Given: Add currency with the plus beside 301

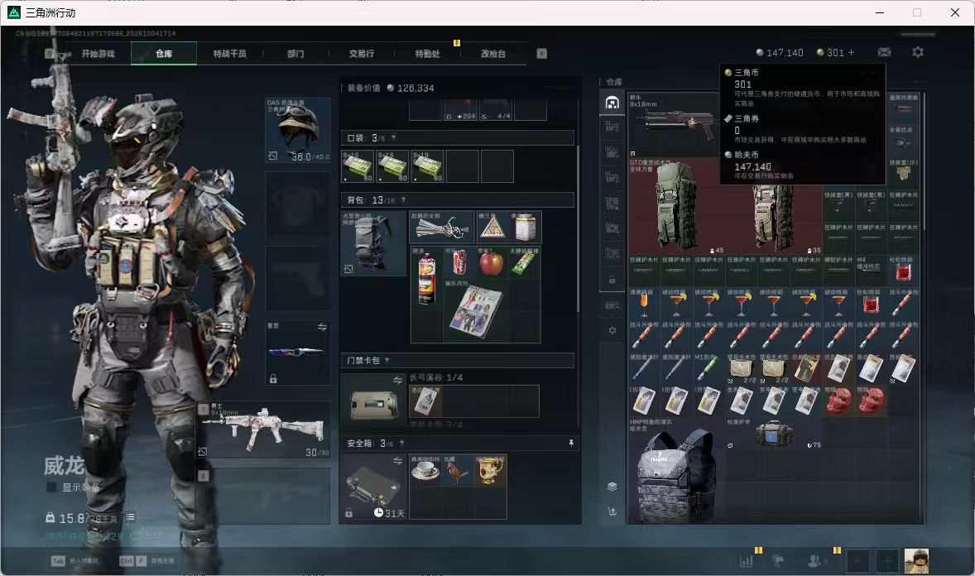Looking at the screenshot, I should pyautogui.click(x=851, y=53).
